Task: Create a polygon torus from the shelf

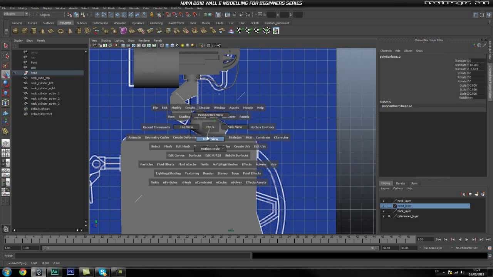Action: (x=60, y=31)
